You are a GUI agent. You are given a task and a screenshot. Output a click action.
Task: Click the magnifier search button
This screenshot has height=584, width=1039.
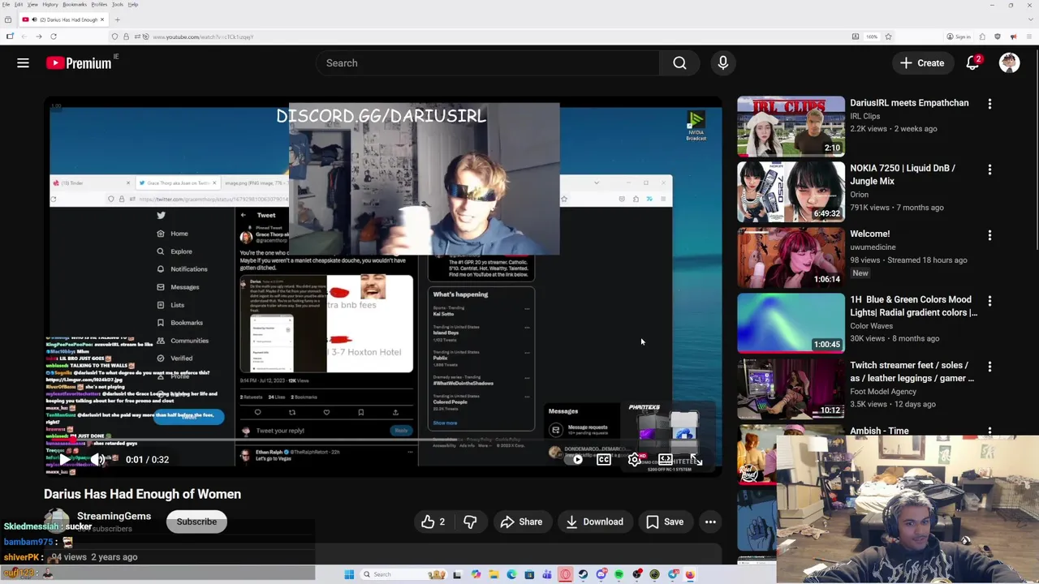(x=679, y=63)
